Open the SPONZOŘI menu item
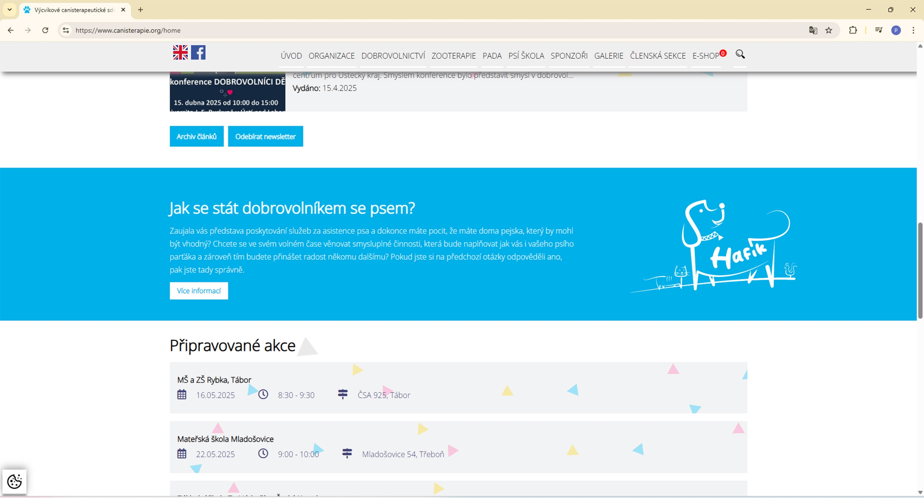 [x=569, y=56]
